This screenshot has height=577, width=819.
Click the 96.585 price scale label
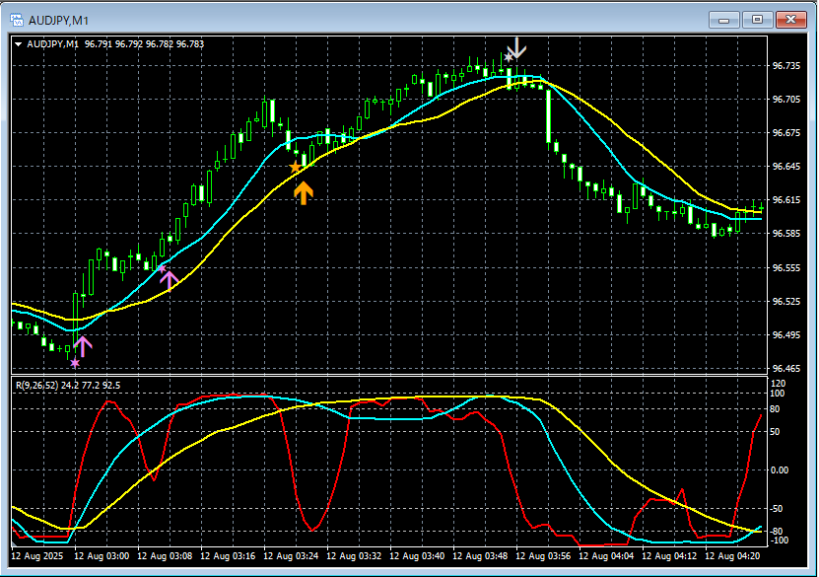(786, 234)
